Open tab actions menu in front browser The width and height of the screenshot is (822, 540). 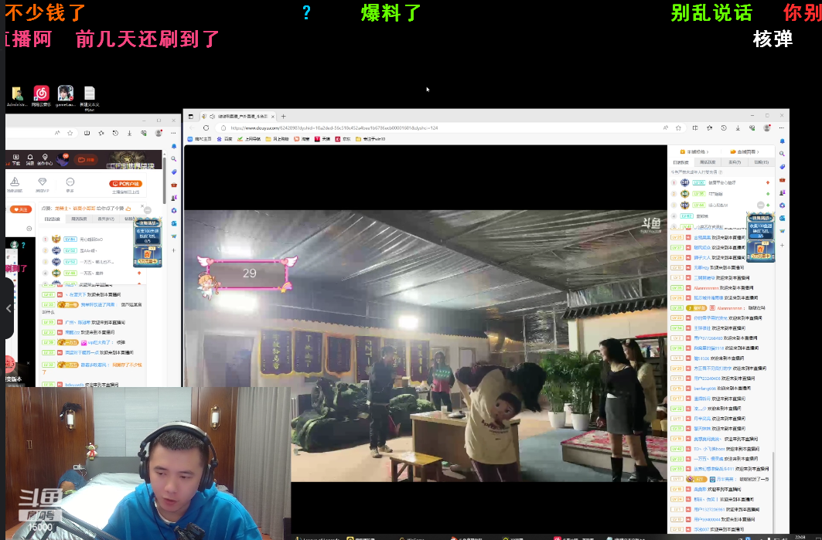(191, 117)
